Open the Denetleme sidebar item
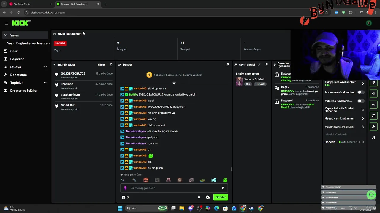 [26, 75]
